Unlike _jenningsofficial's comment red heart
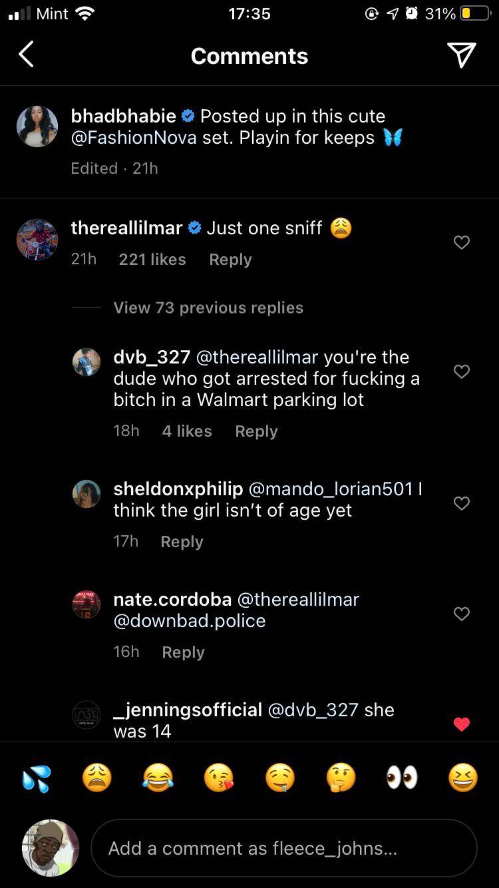The image size is (499, 888). tap(461, 724)
